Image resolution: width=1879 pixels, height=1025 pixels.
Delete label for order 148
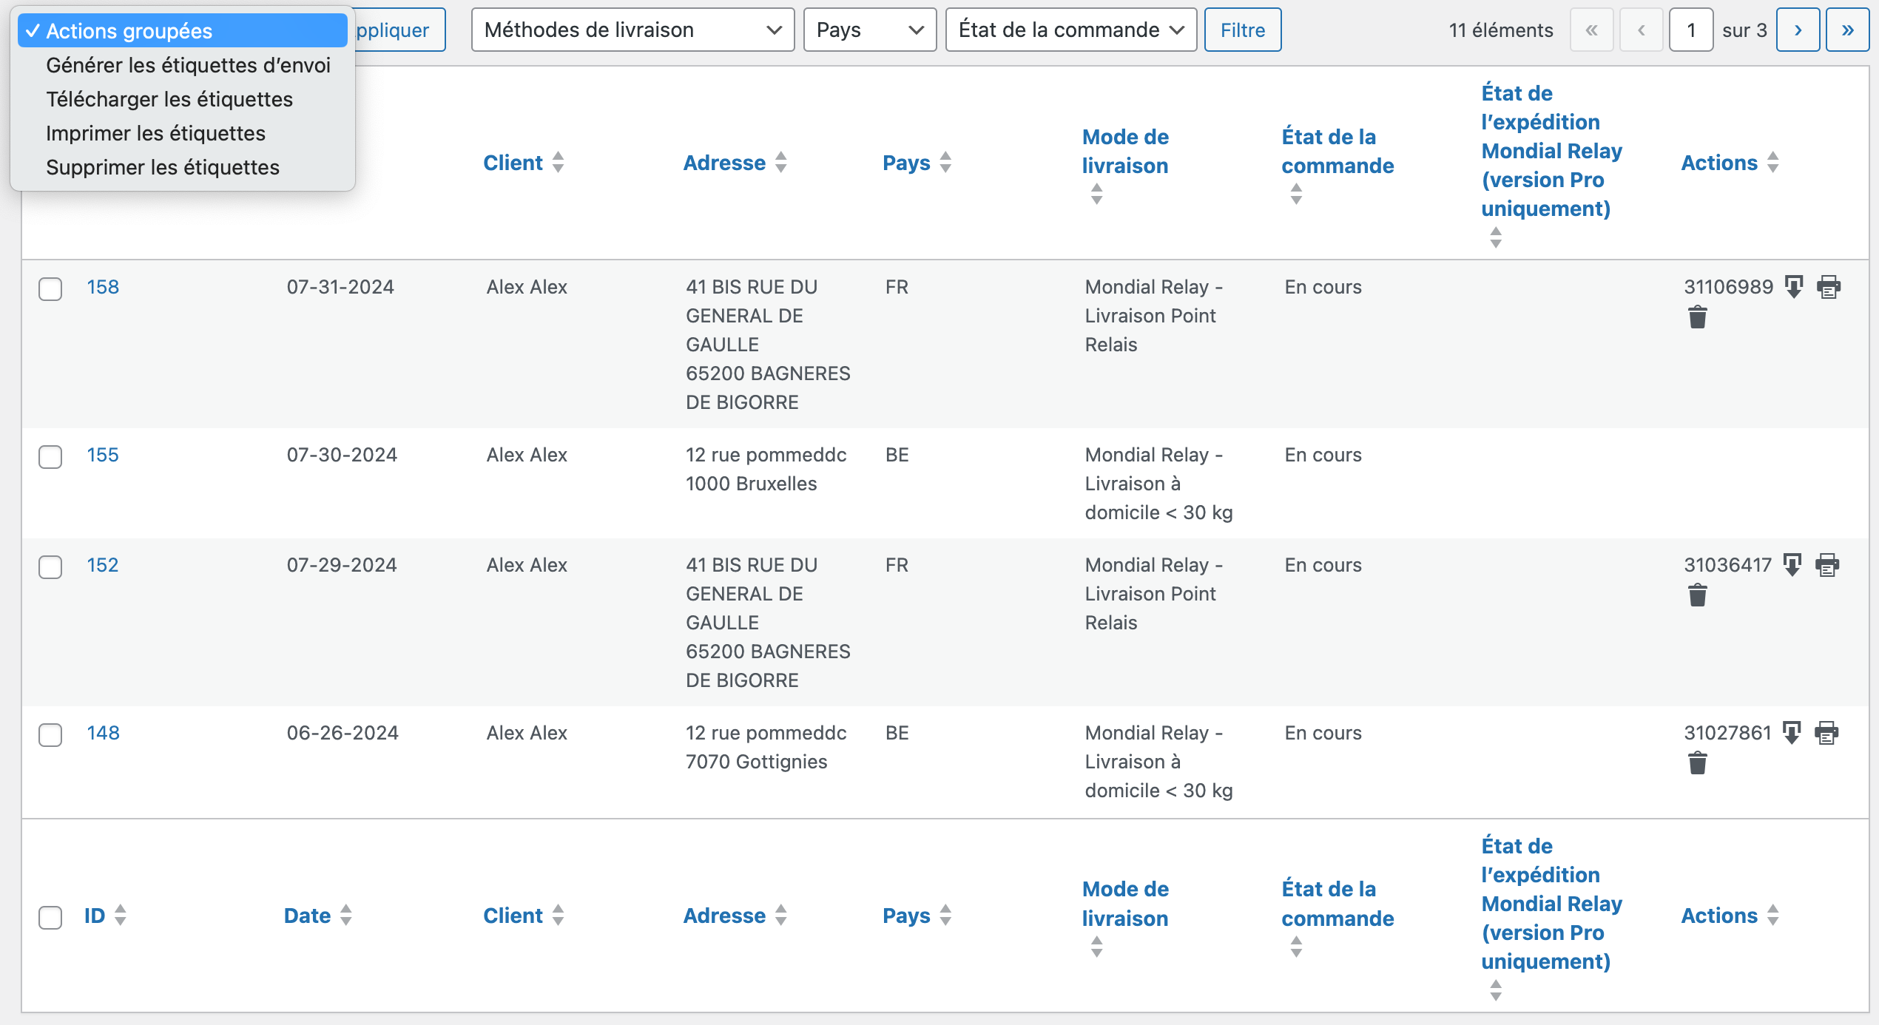(x=1698, y=762)
